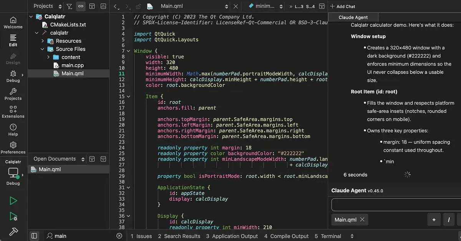Image resolution: width=461 pixels, height=241 pixels.
Task: Clear the locator search text
Action: point(119,236)
